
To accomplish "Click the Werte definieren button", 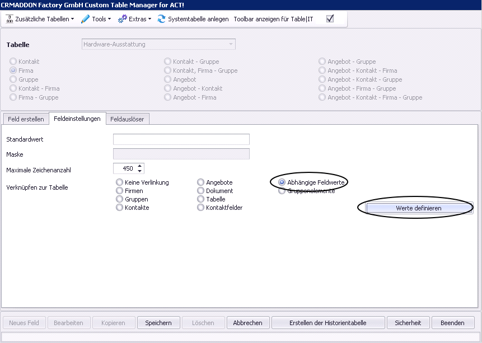I will (419, 208).
